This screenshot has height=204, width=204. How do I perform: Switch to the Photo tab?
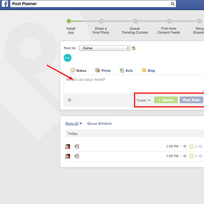pos(103,70)
